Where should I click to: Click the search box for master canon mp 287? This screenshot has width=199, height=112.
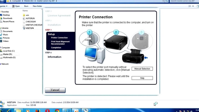(x=184, y=1)
